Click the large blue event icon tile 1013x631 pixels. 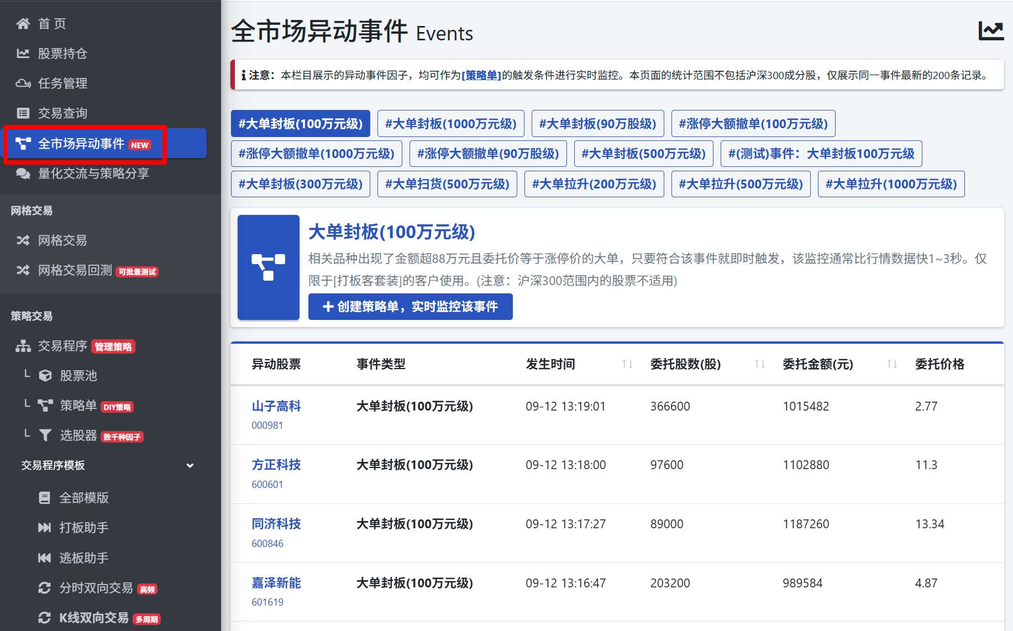click(269, 267)
